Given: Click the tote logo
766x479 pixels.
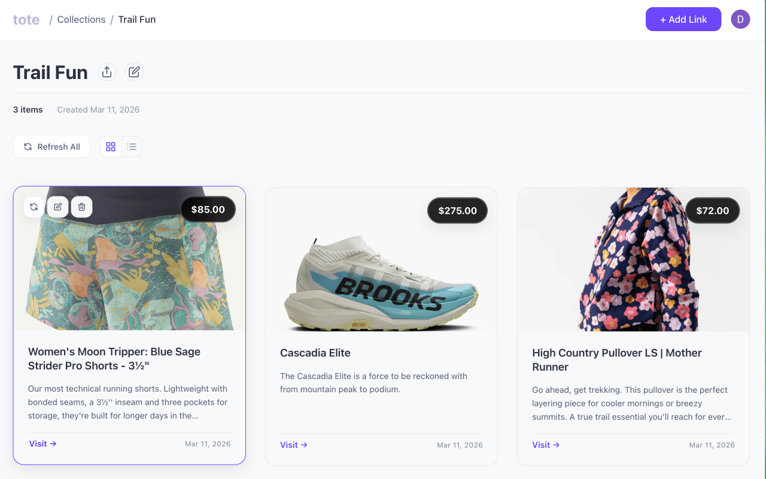Looking at the screenshot, I should point(26,19).
